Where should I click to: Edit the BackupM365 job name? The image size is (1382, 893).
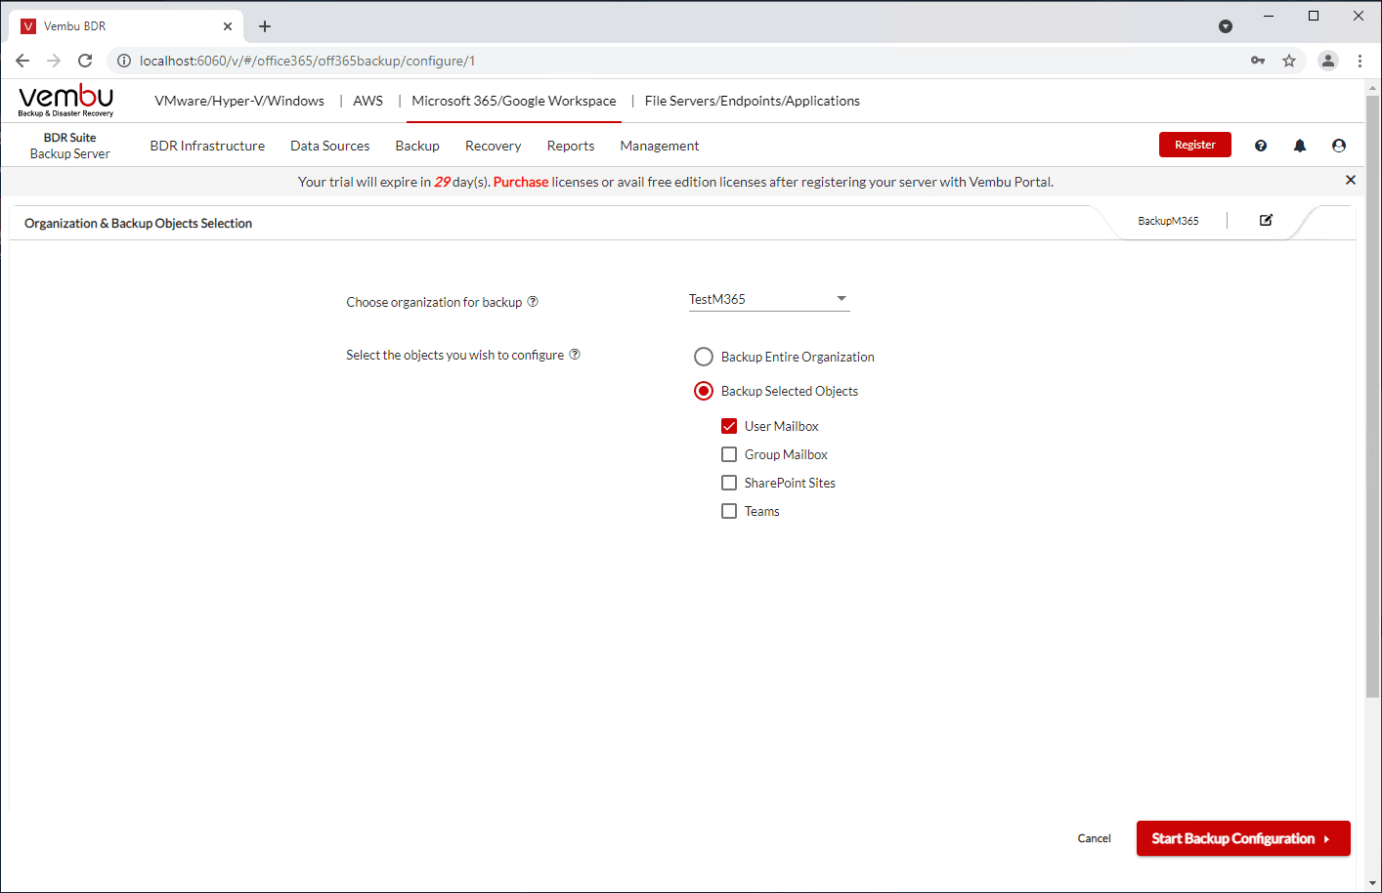(1266, 220)
